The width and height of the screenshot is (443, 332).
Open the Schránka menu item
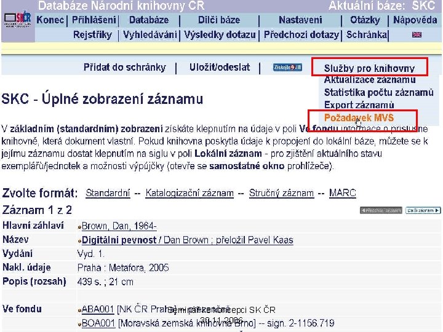[x=367, y=34]
